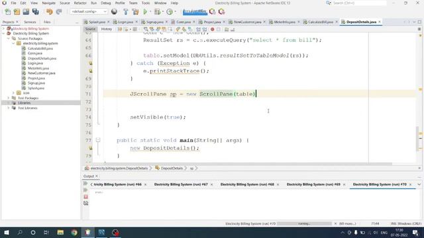Select CalculateBill.java in project tree
Screen dimensions: 424x238
pos(40,48)
